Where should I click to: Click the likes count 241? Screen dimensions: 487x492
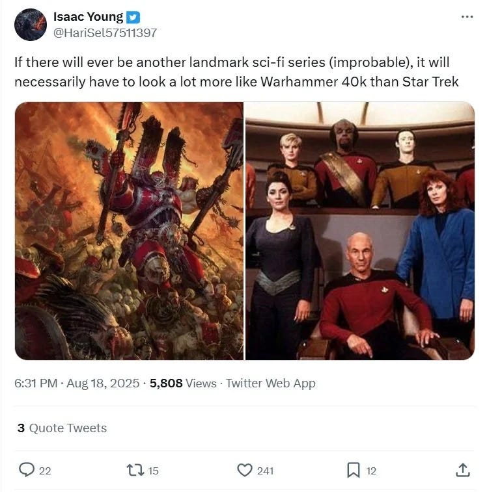[266, 471]
